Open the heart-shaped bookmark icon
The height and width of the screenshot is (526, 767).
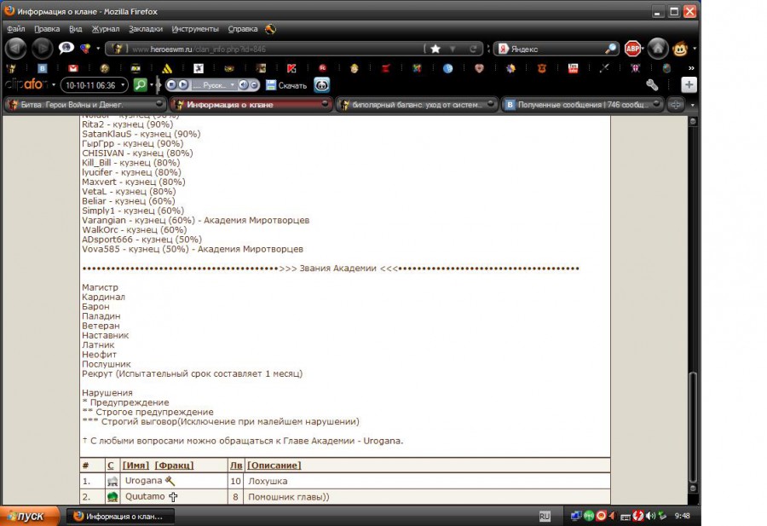coord(479,68)
